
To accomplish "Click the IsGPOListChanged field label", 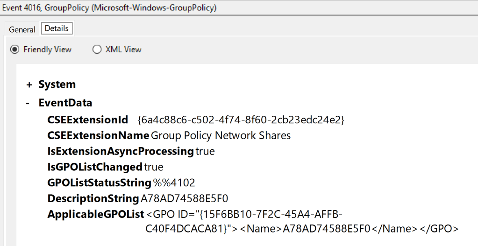I will (95, 167).
